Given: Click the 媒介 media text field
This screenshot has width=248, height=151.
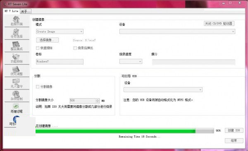Looking at the screenshot, I should tap(194, 62).
